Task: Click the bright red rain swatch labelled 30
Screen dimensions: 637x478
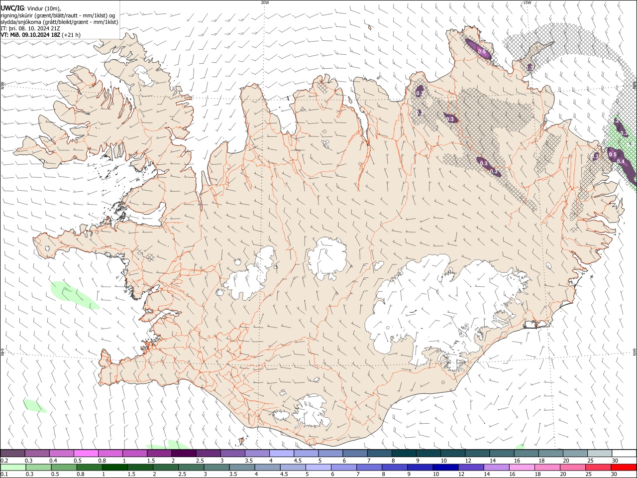Action: pyautogui.click(x=623, y=467)
